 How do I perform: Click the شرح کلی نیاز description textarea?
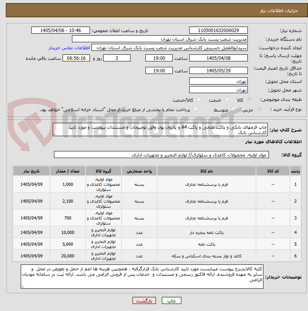coord(160,129)
